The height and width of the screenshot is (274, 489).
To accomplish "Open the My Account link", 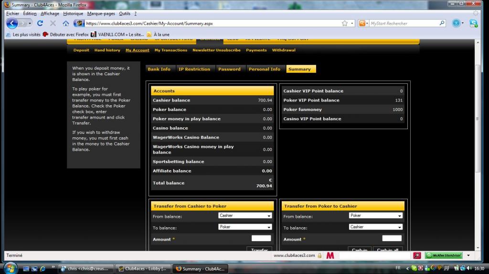I will pos(137,50).
